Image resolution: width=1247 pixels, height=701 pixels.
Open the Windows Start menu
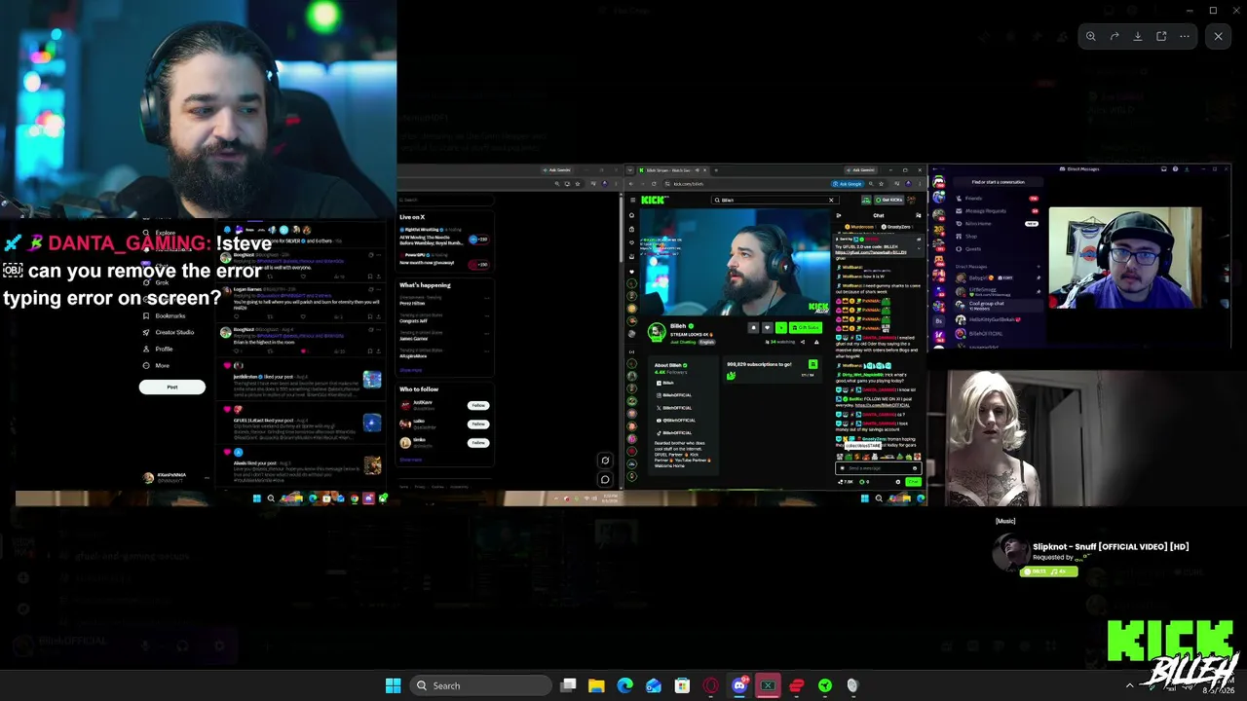394,685
